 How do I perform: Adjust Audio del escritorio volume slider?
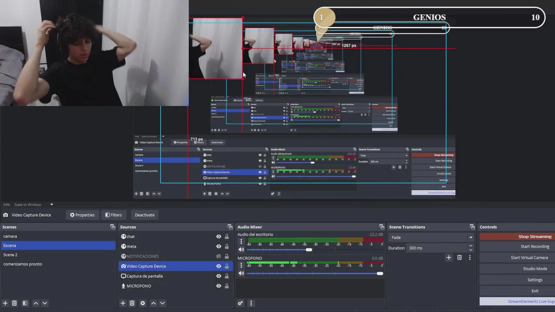tap(309, 250)
